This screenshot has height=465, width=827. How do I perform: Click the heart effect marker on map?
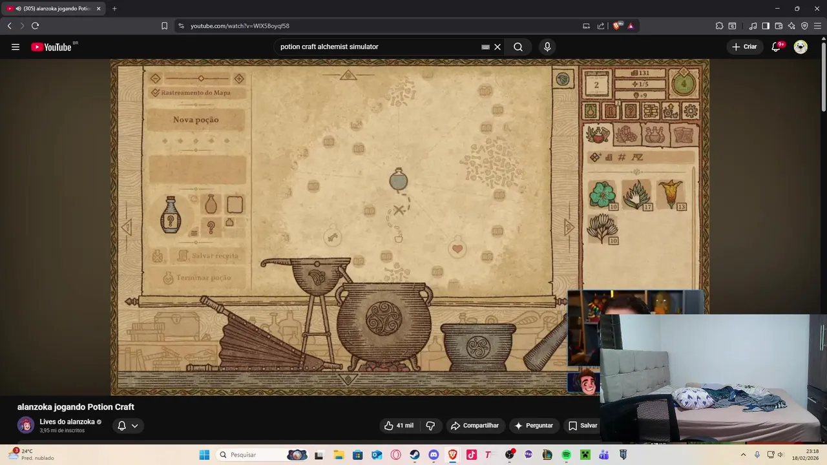point(457,249)
